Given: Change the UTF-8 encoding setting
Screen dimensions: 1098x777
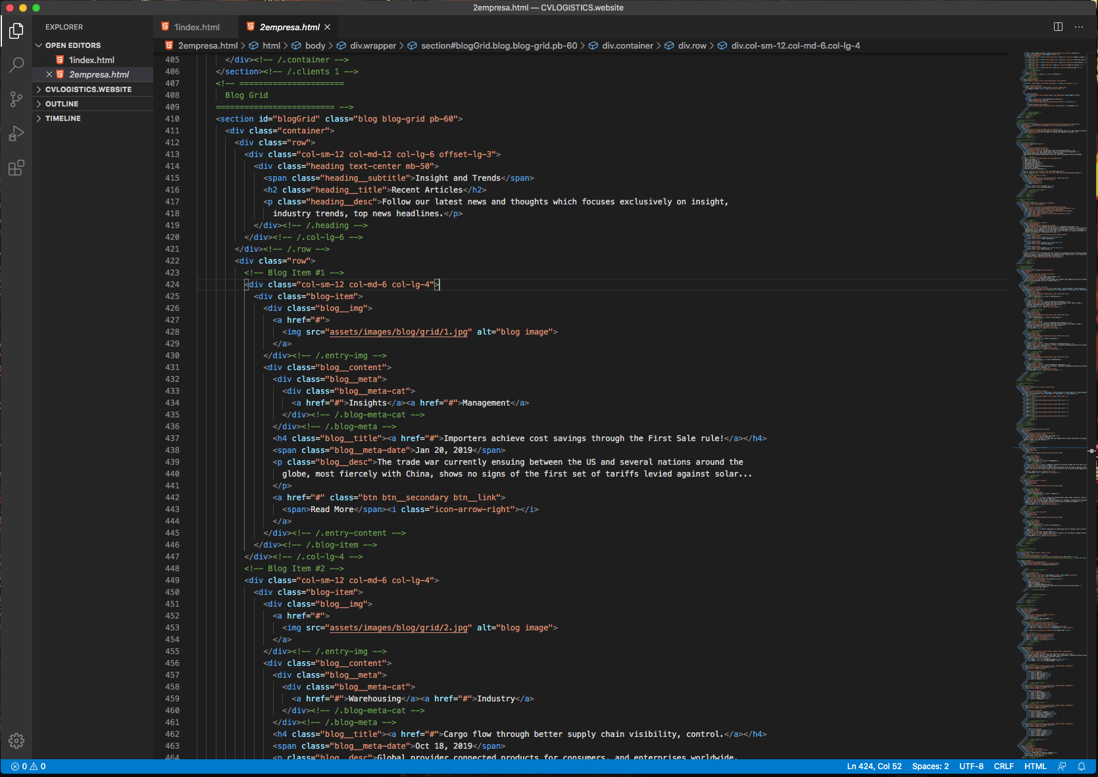Looking at the screenshot, I should [971, 766].
